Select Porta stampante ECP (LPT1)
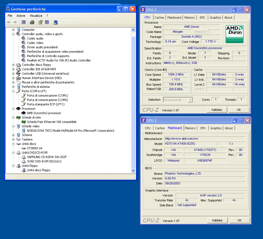The image size is (263, 239). pyautogui.click(x=46, y=104)
